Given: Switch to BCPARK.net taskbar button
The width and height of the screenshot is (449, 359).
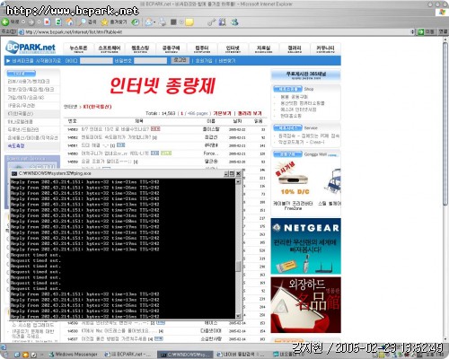Looking at the screenshot, I should pos(128,355).
